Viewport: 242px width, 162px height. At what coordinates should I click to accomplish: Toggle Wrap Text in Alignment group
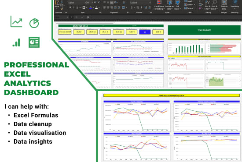[124, 3]
